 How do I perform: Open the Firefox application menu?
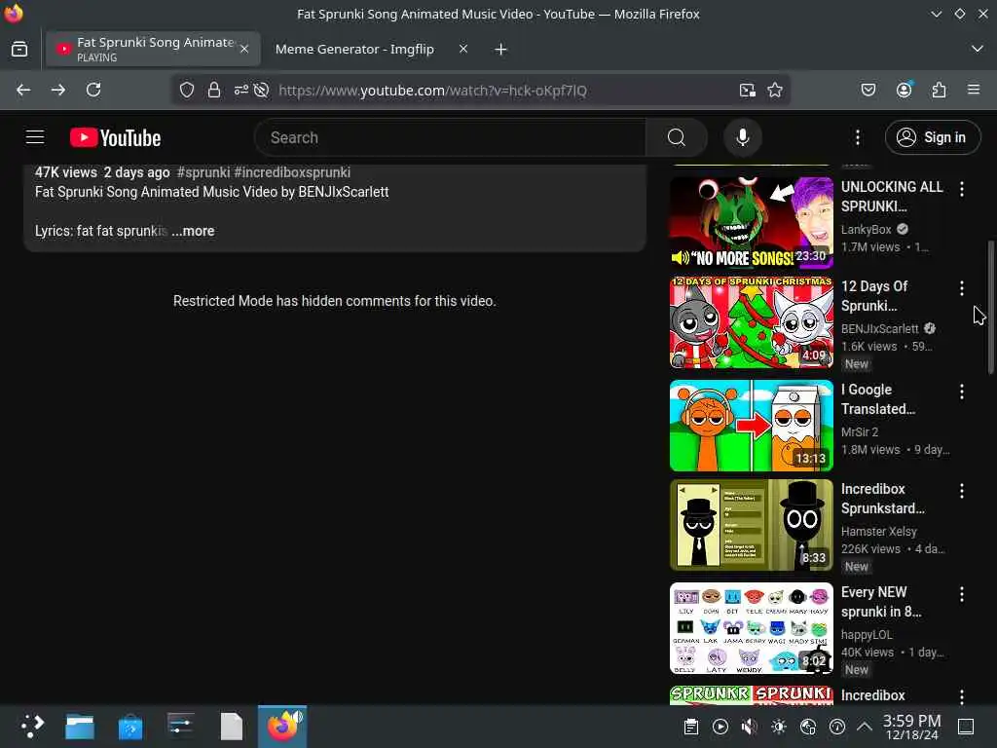pyautogui.click(x=974, y=90)
